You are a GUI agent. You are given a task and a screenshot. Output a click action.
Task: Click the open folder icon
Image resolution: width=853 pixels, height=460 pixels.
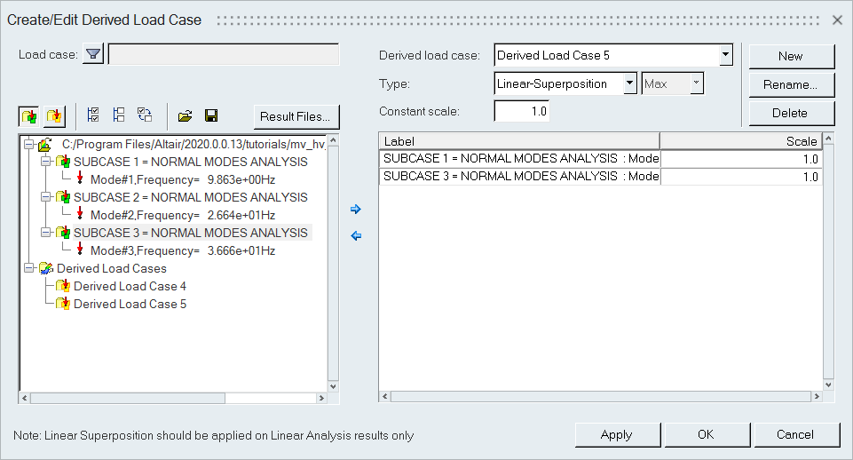185,115
